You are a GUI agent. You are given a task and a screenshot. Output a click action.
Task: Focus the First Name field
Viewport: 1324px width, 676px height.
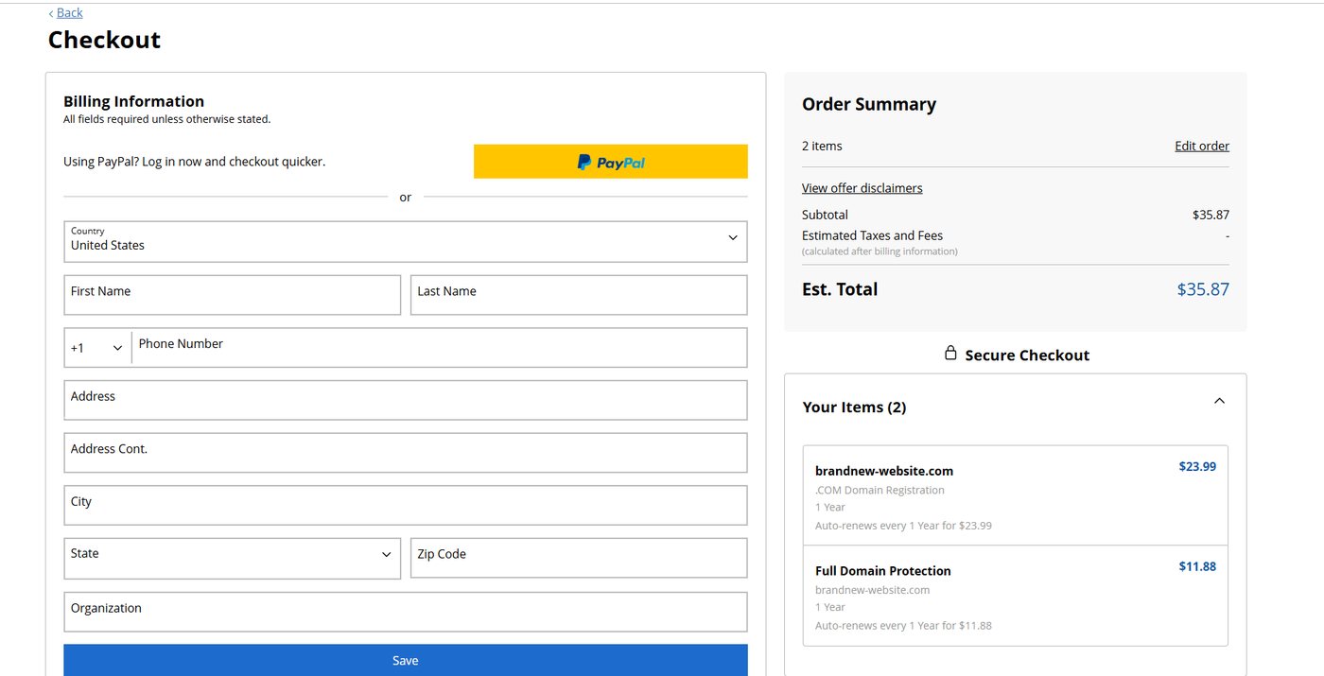[232, 295]
